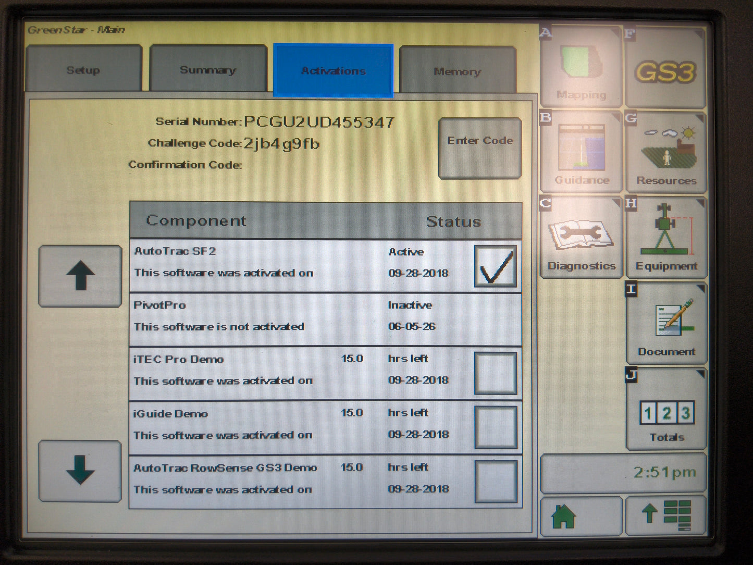Click the PivotPro date 06-05-26
Image resolution: width=753 pixels, height=565 pixels.
(412, 327)
